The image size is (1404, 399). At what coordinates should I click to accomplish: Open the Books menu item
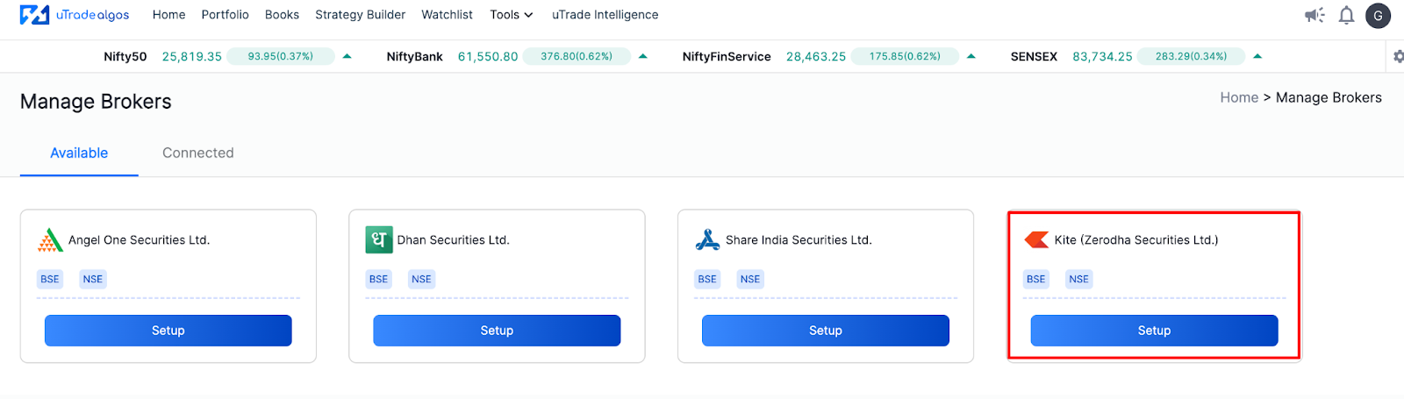282,15
